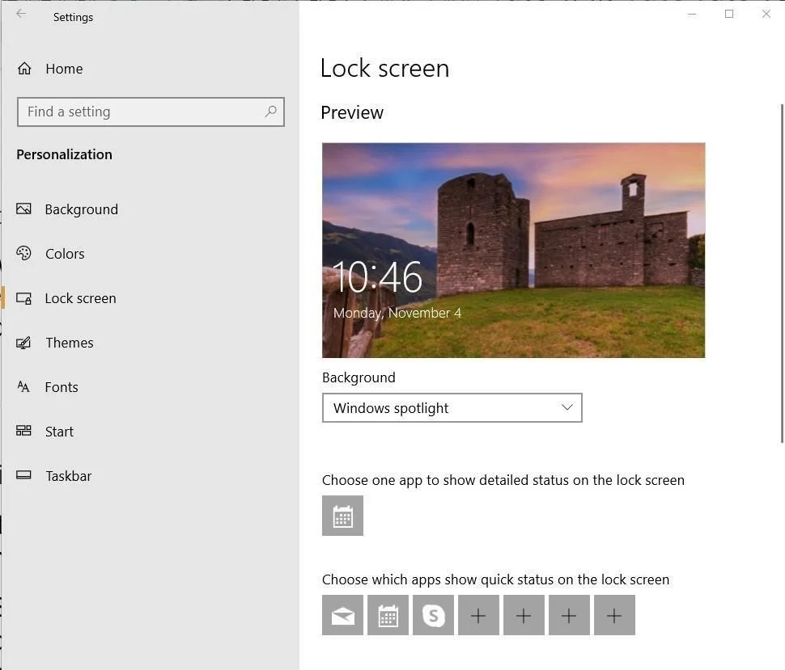Select Background in the sidebar

81,209
